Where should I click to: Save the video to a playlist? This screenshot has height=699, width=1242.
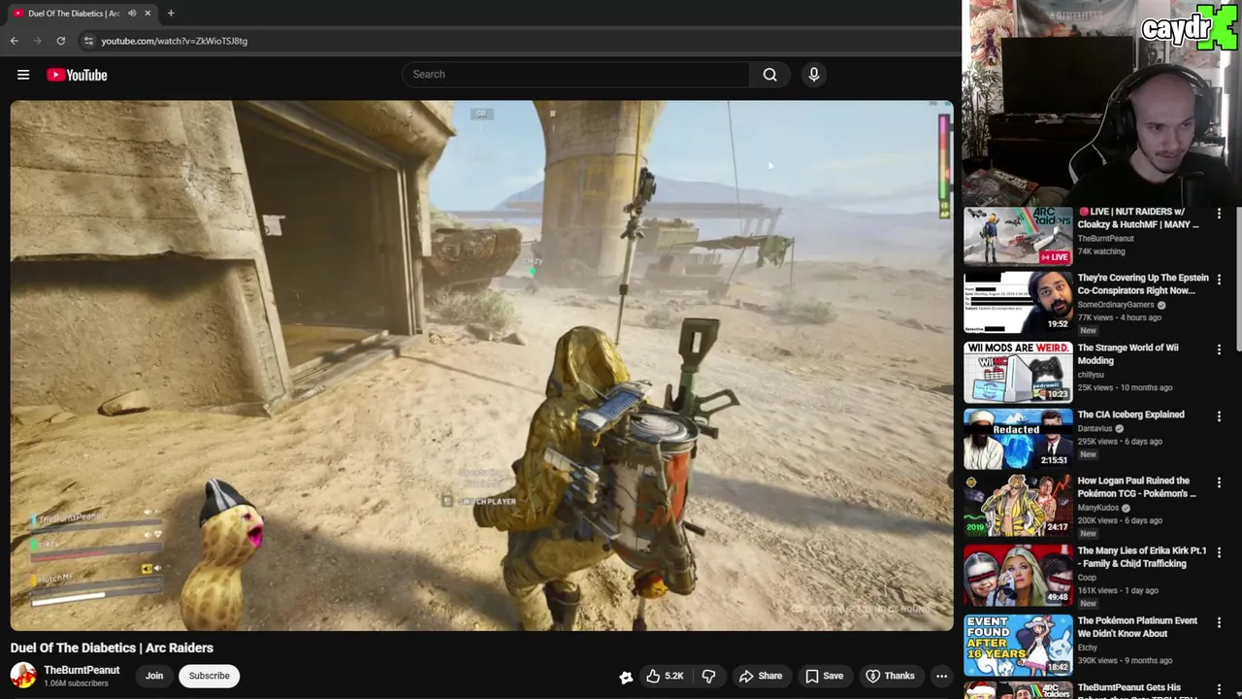(825, 676)
